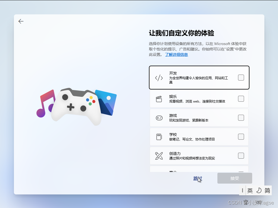The height and width of the screenshot is (208, 278).
Task: Click heading 让我们自定义你的体验
Action: point(181,33)
